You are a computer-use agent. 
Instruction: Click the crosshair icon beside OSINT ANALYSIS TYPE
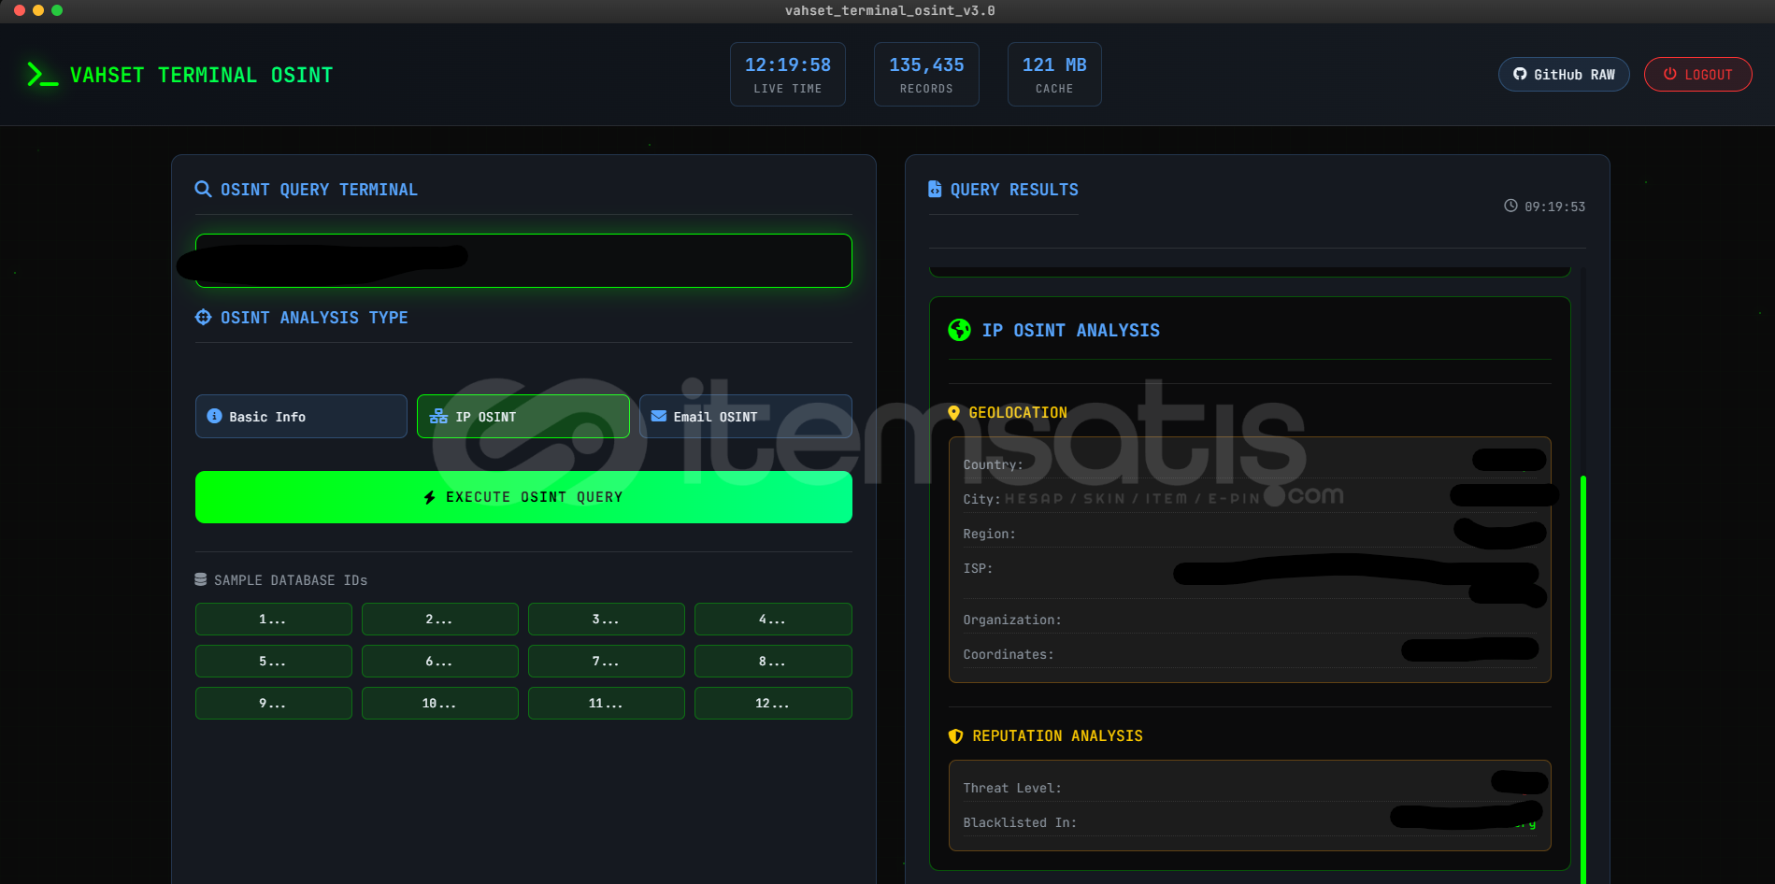click(x=203, y=317)
